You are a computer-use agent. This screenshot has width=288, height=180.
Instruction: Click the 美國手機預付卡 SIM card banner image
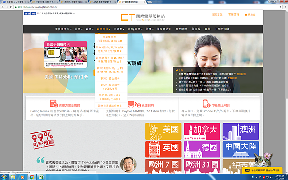point(66,54)
